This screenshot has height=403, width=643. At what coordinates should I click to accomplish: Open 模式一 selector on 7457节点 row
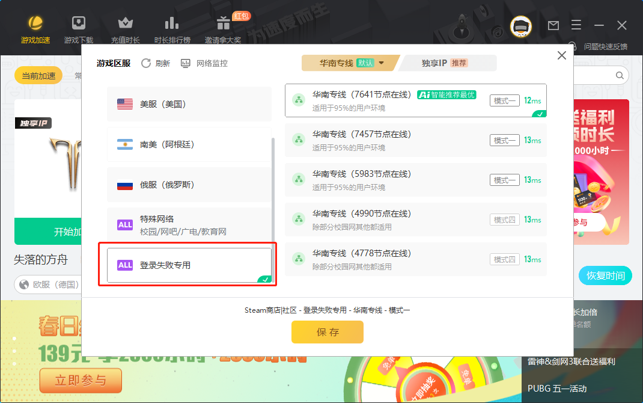tap(504, 140)
